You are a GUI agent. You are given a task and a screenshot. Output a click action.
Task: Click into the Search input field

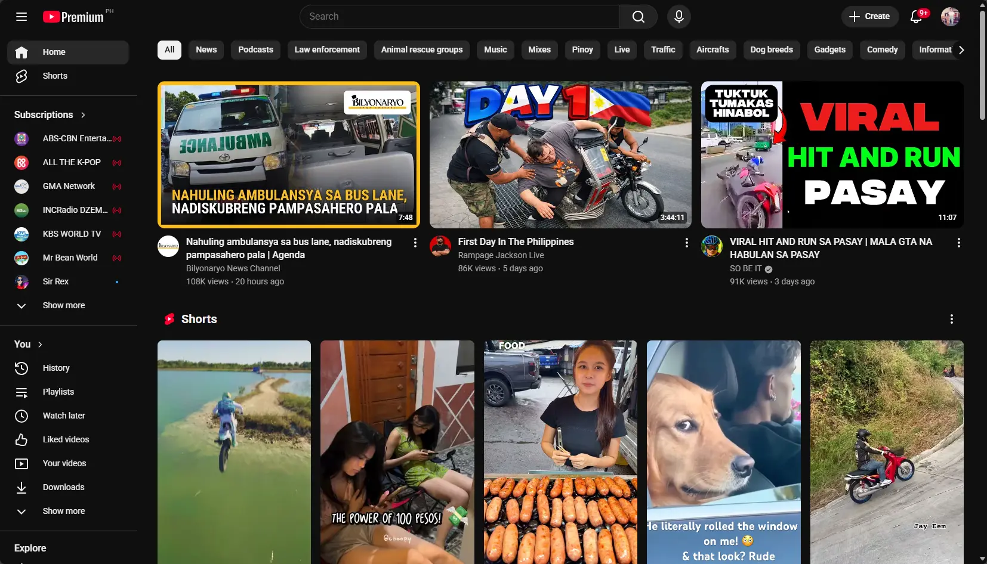[459, 17]
